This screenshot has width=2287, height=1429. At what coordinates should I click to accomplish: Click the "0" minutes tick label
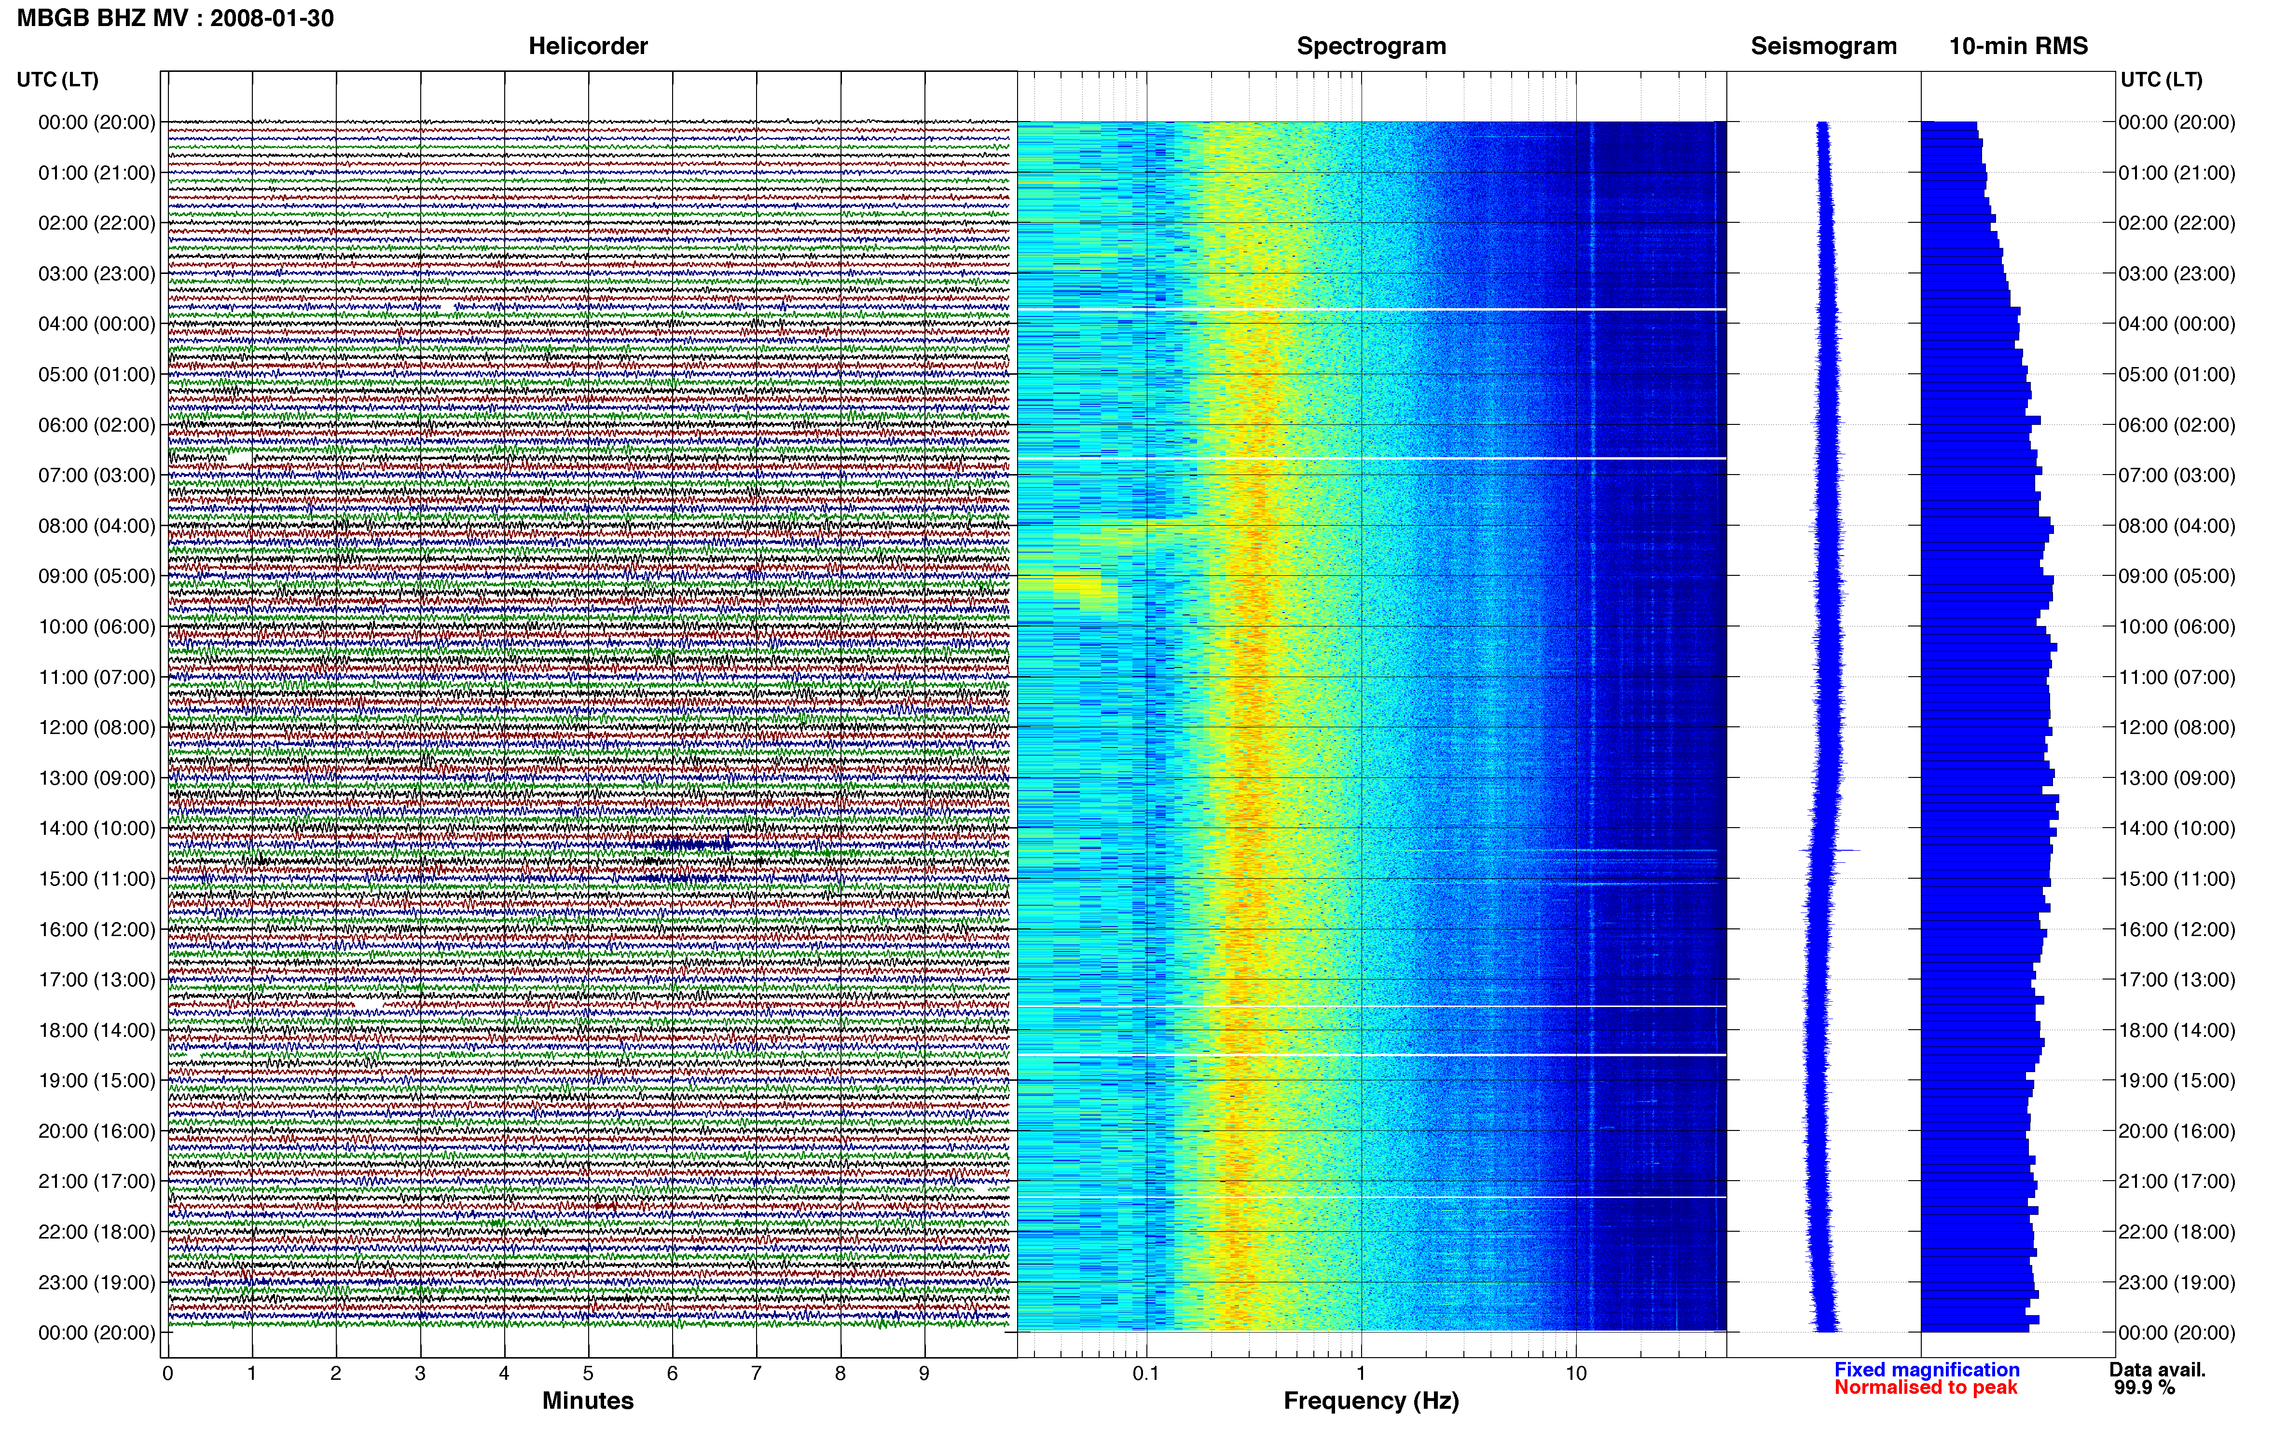tap(167, 1373)
